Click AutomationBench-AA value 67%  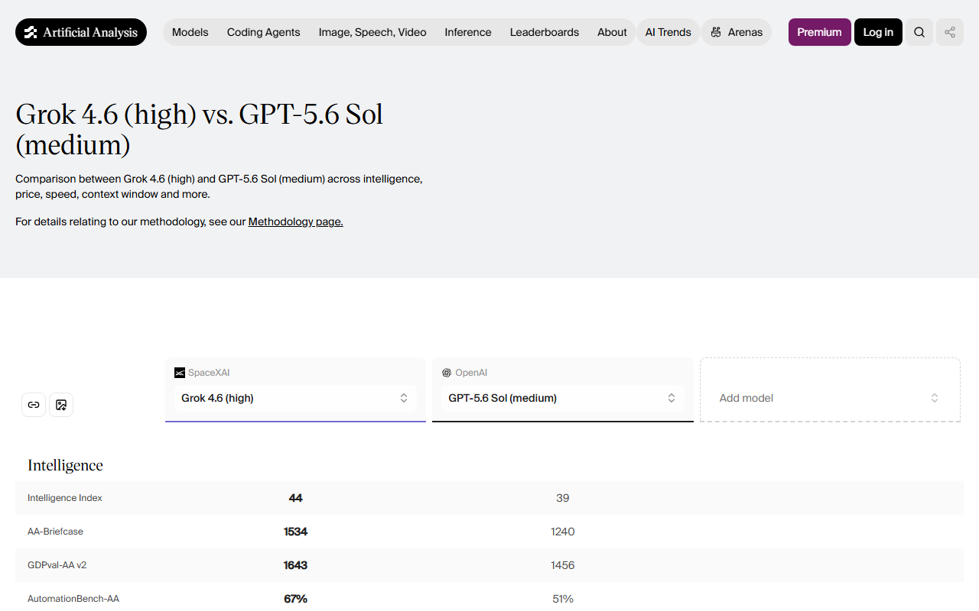[x=296, y=599]
